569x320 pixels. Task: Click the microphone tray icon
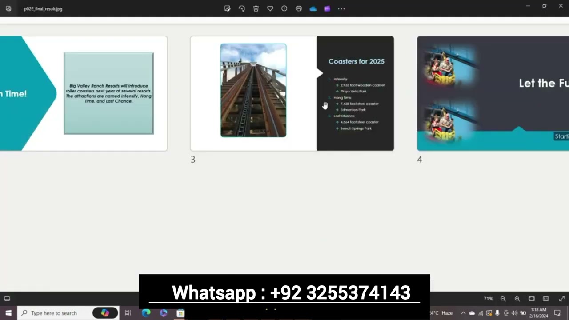[497, 313]
